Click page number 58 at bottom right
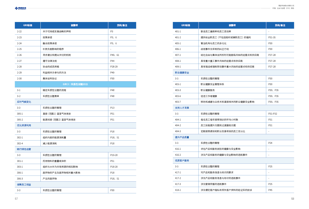The image size is (309, 209). (292, 199)
